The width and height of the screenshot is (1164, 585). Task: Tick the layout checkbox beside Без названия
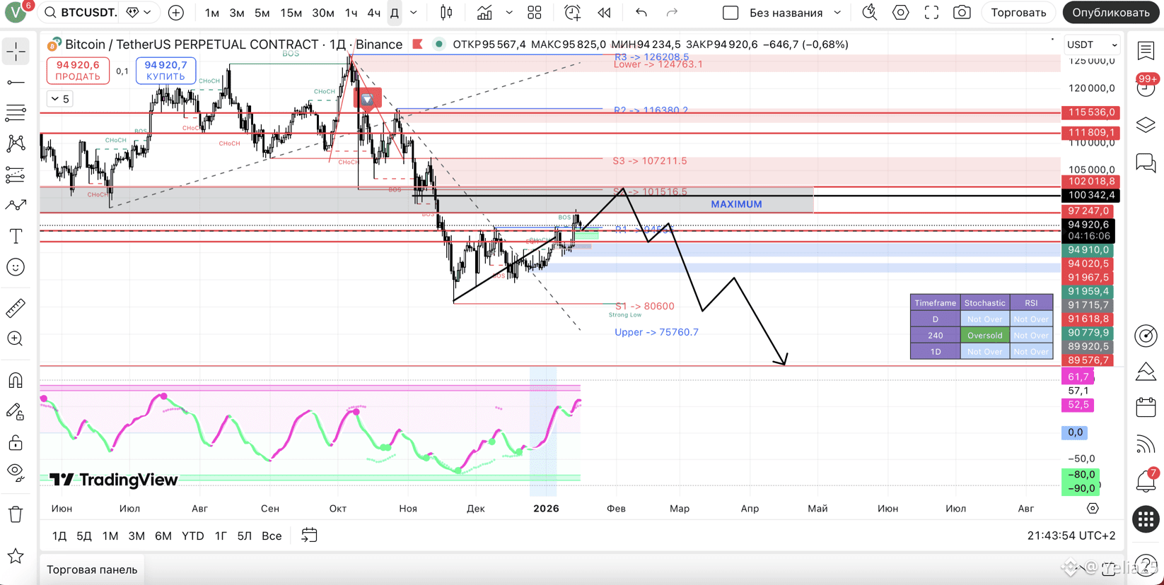pyautogui.click(x=731, y=13)
